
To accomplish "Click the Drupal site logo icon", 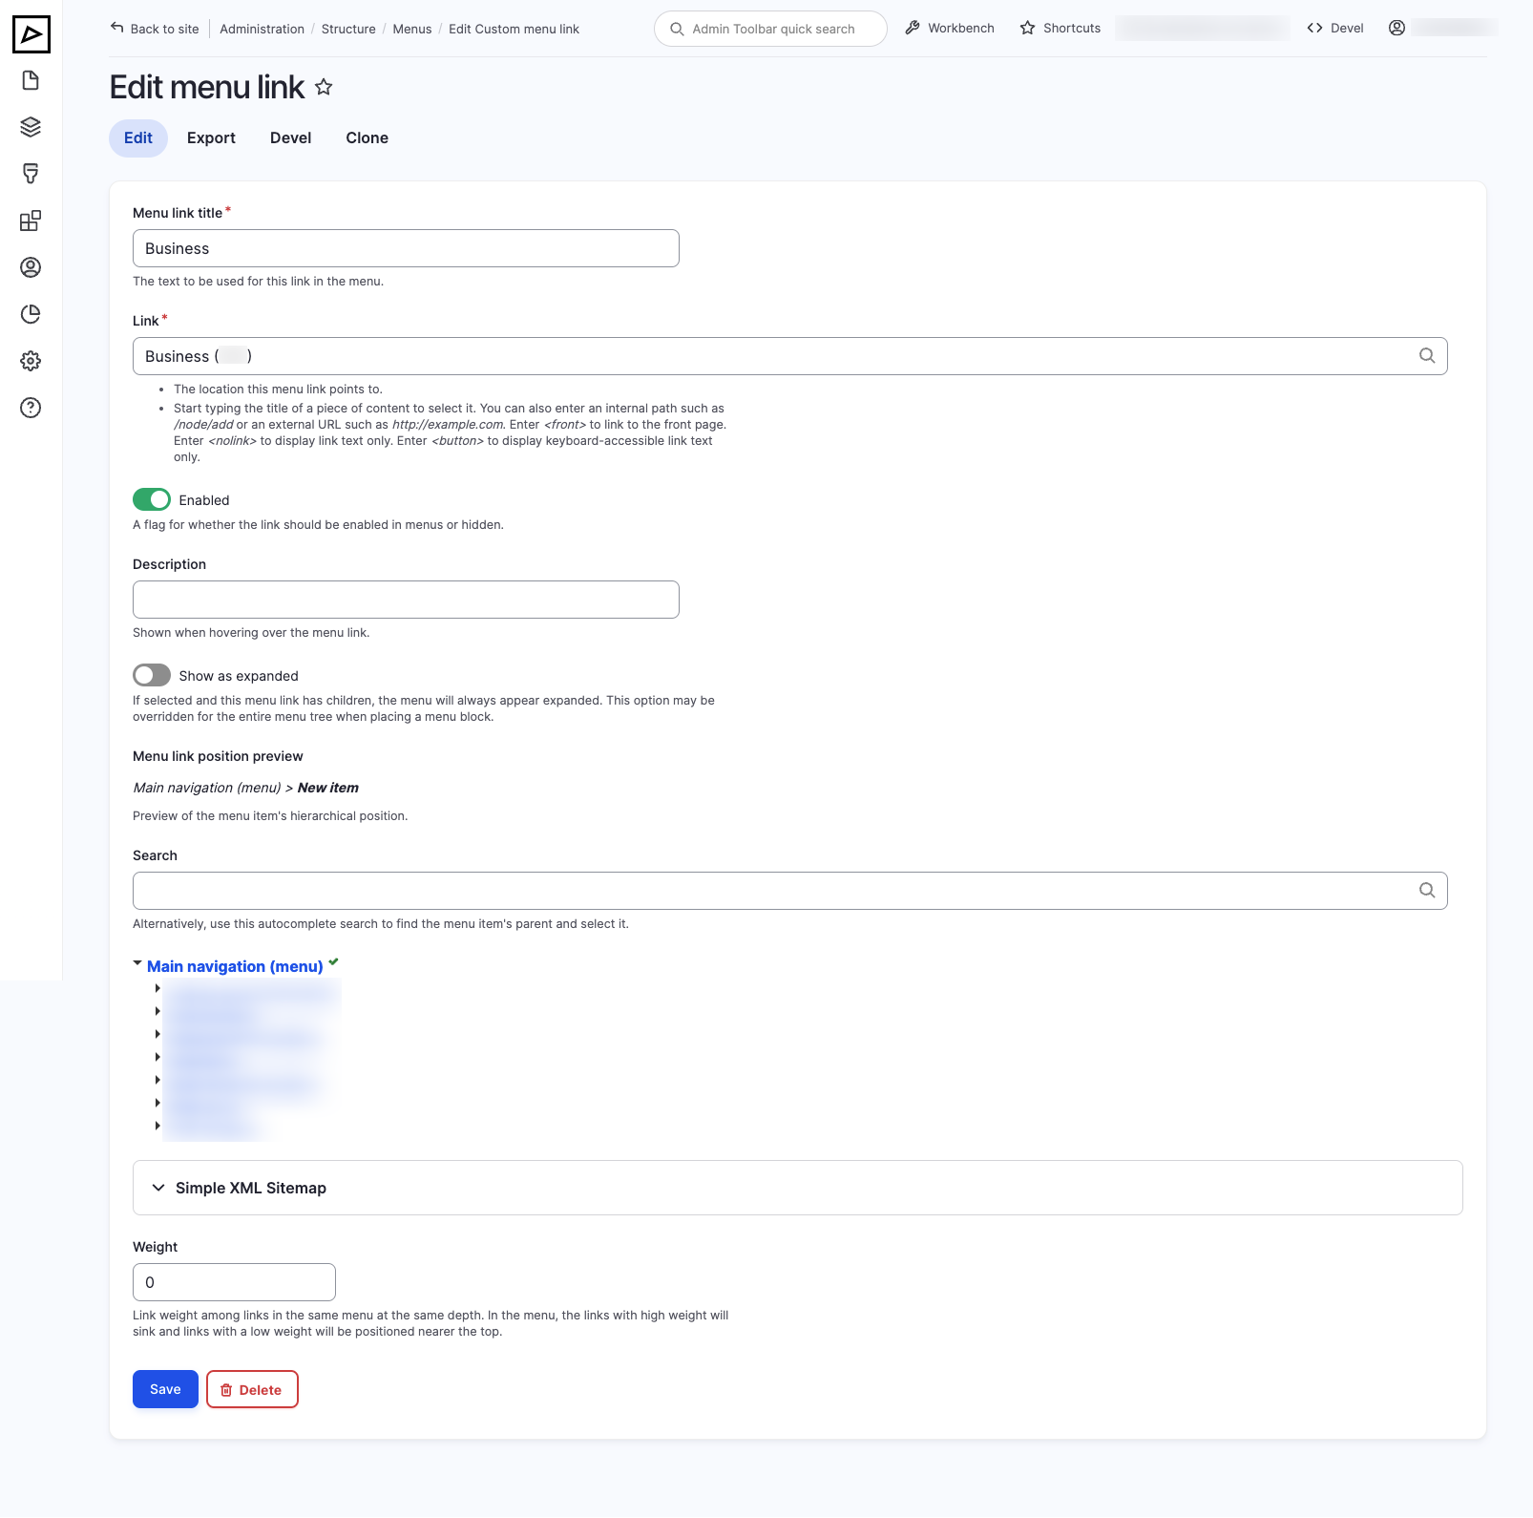I will tap(31, 34).
